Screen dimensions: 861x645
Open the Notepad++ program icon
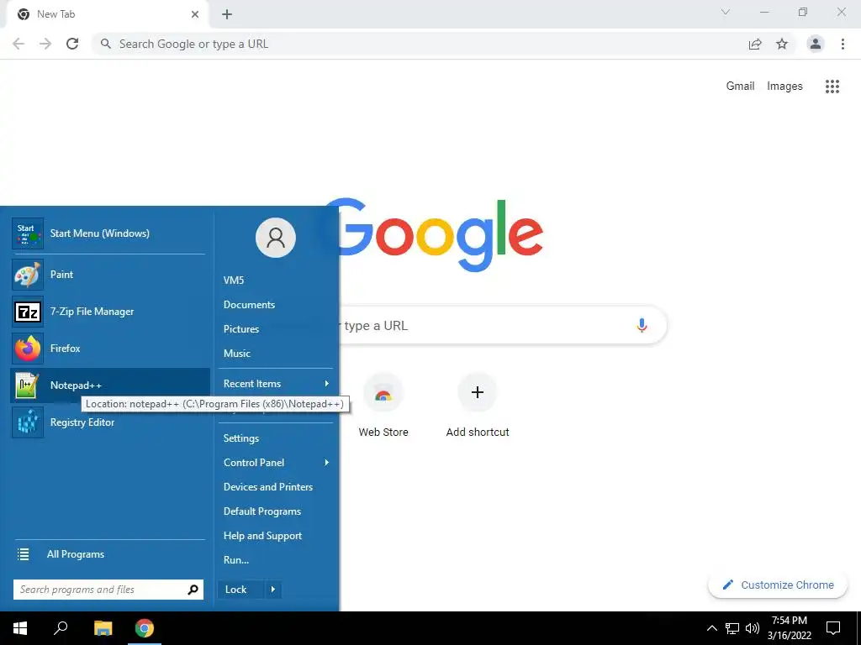(x=28, y=385)
